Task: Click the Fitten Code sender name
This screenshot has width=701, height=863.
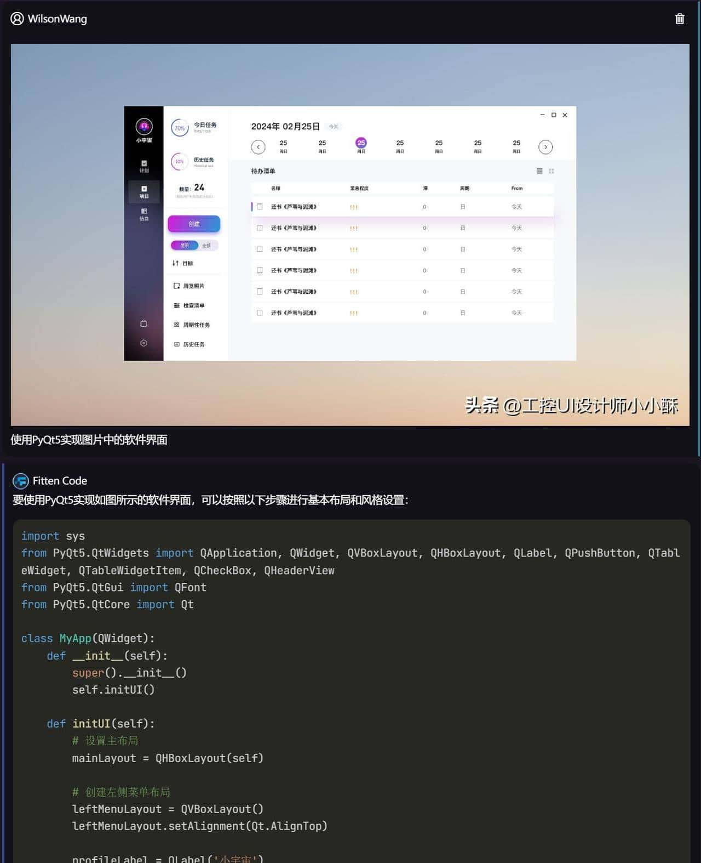Action: 60,481
